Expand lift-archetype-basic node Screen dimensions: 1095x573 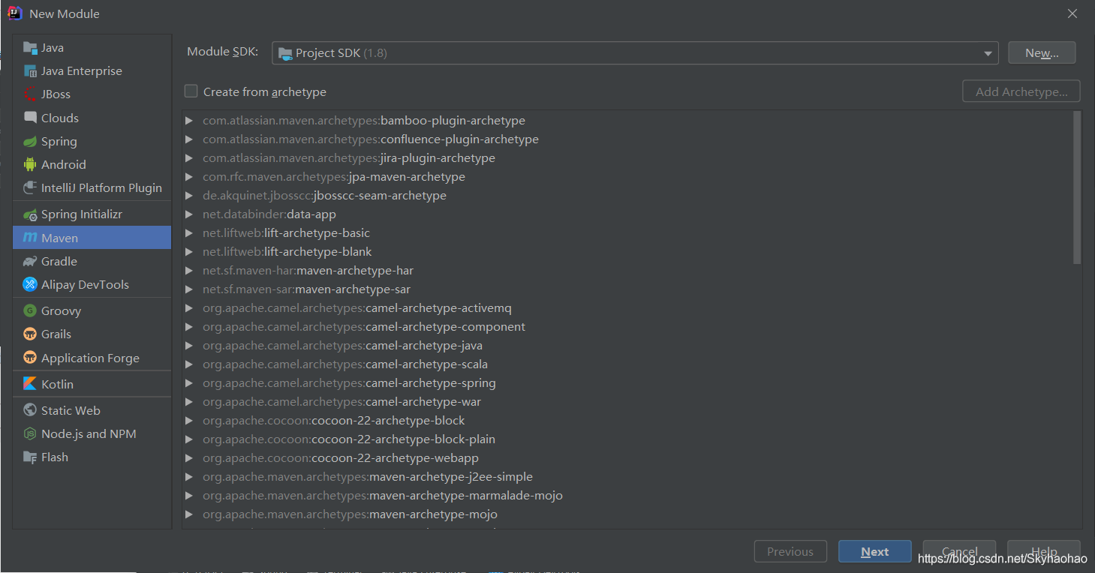click(x=189, y=233)
